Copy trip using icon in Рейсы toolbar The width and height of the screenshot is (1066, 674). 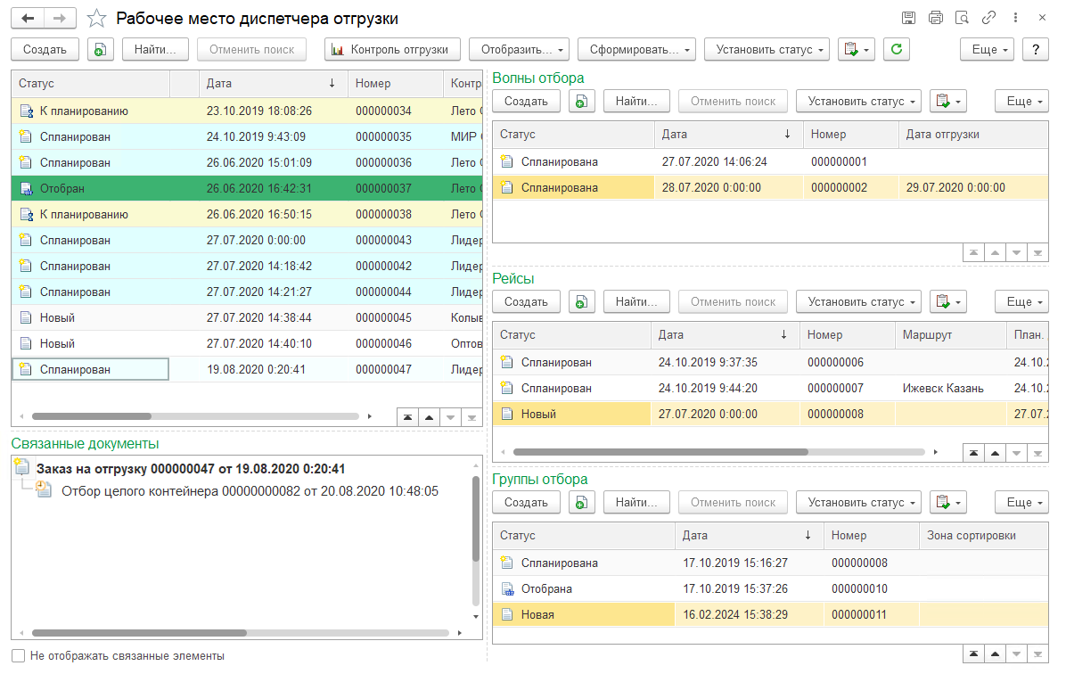pos(582,302)
